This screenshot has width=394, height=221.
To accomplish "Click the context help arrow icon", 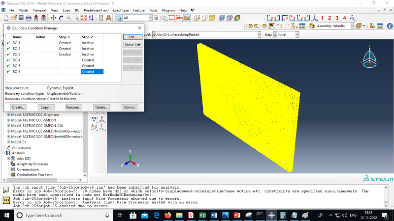I will [193, 10].
